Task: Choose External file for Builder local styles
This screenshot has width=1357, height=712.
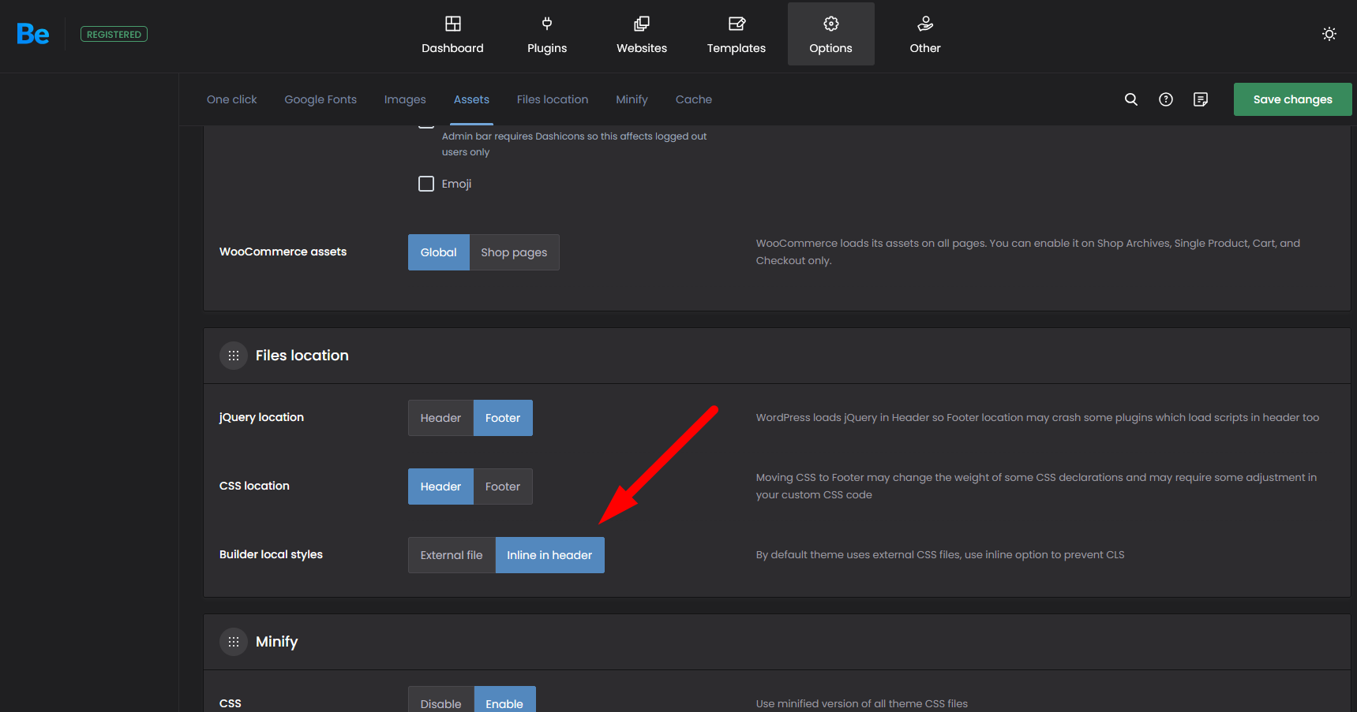Action: pos(451,555)
